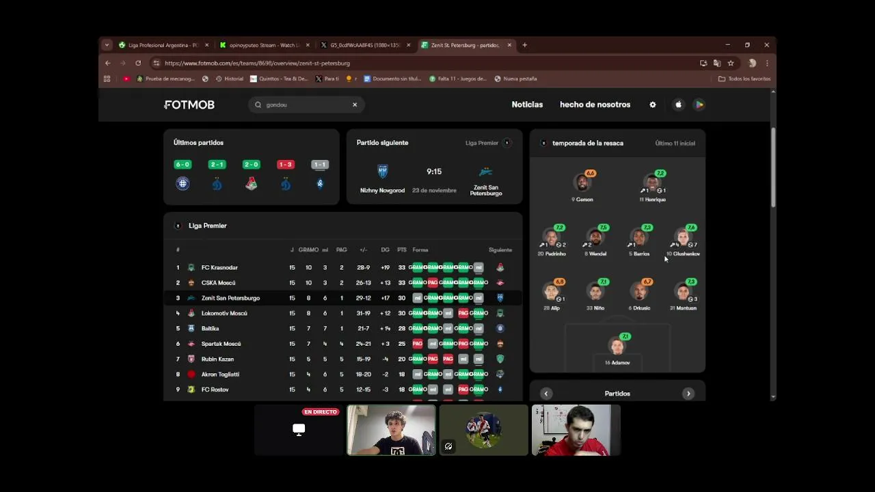
Task: Click Nizhny Novgorod crest in next match
Action: [383, 172]
